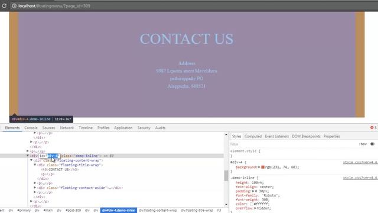Open the Security tab

pyautogui.click(x=144, y=128)
